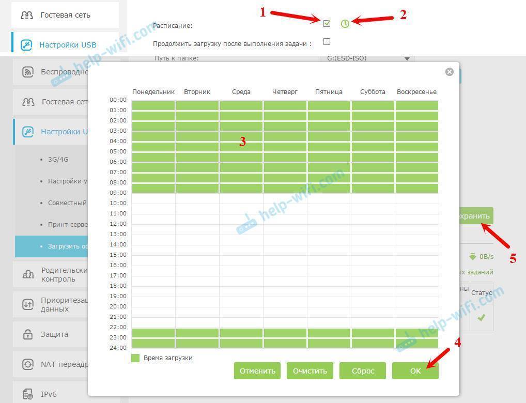Toggle Monday 00:00 green schedule cell

tap(153, 105)
